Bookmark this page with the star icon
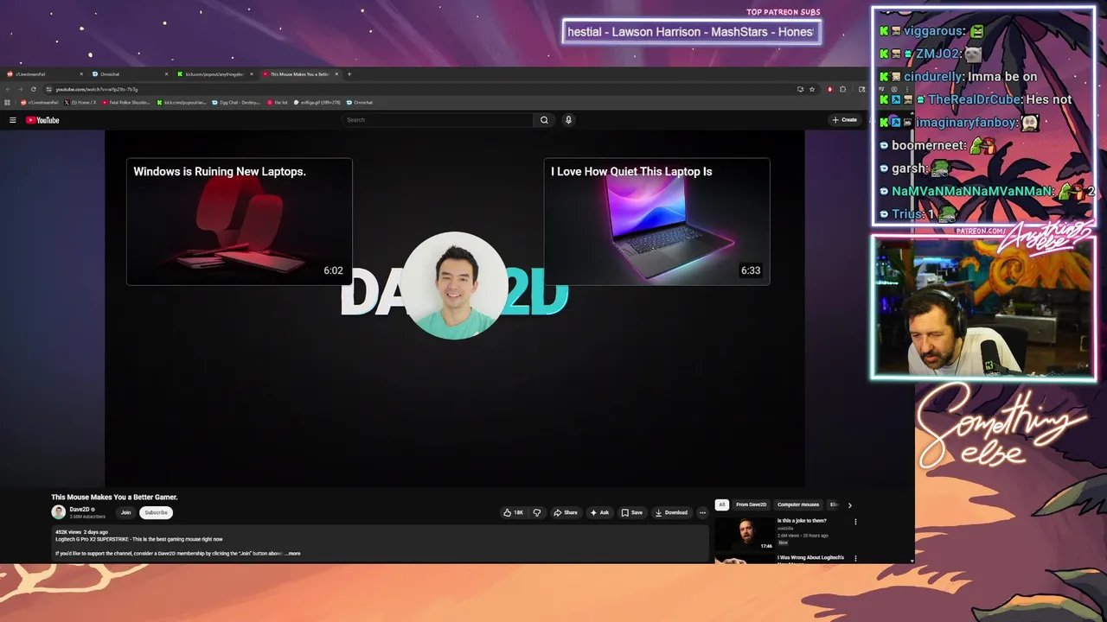 (x=812, y=89)
